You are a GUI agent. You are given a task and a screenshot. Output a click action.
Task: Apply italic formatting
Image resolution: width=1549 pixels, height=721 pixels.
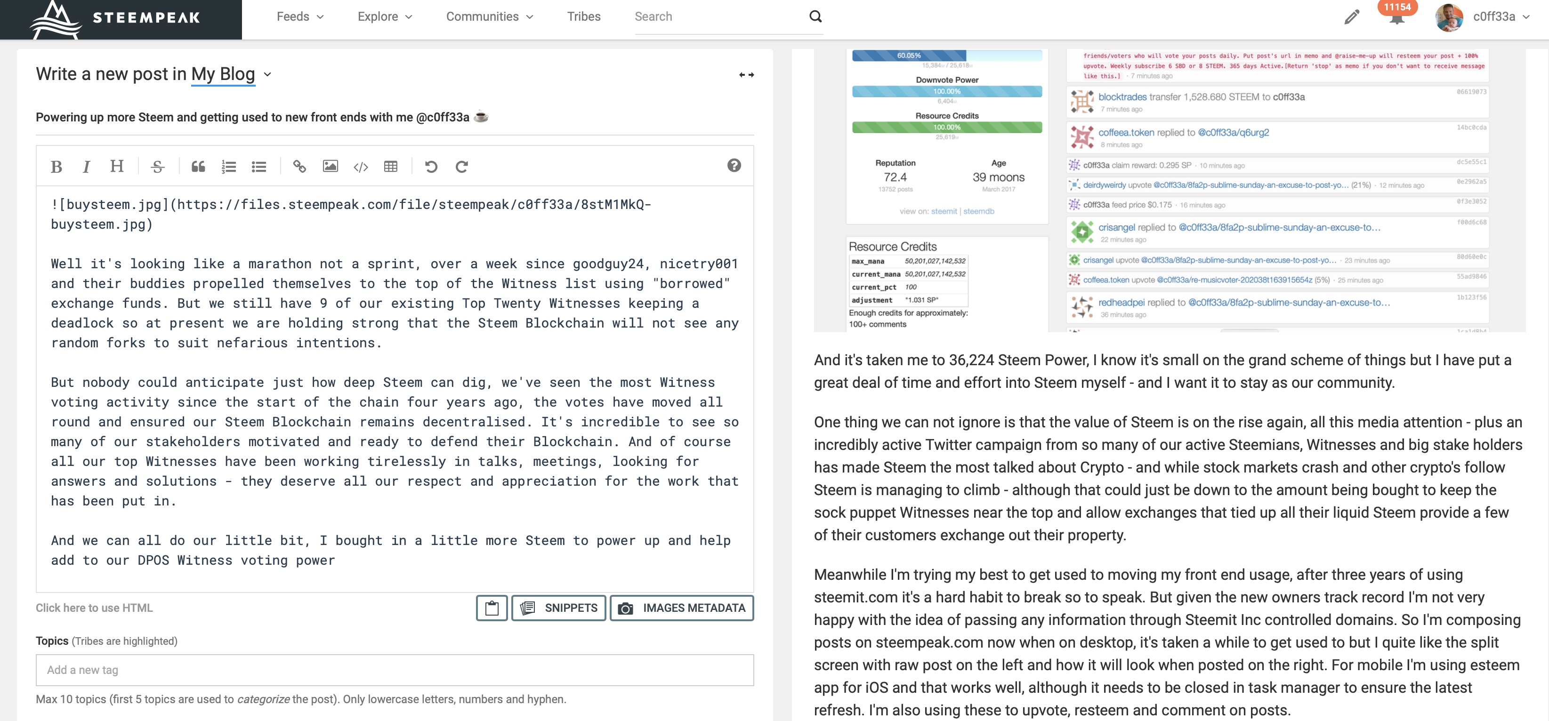[x=86, y=167]
